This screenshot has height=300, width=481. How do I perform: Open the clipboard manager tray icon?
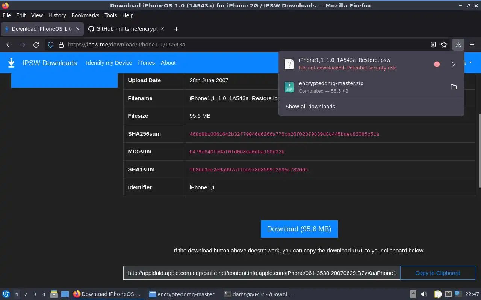click(438, 294)
